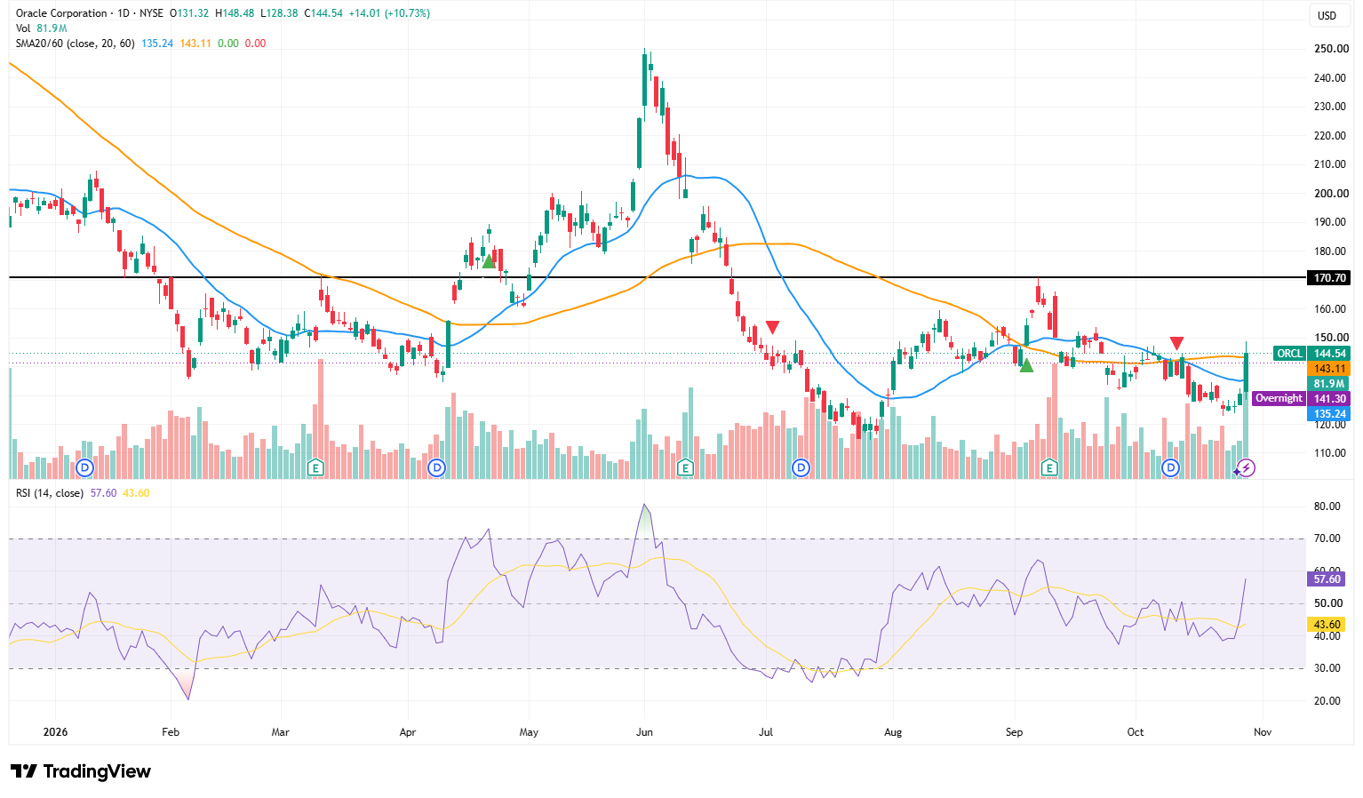1363x798 pixels.
Task: Open the USD currency selector
Action: pos(1327,15)
